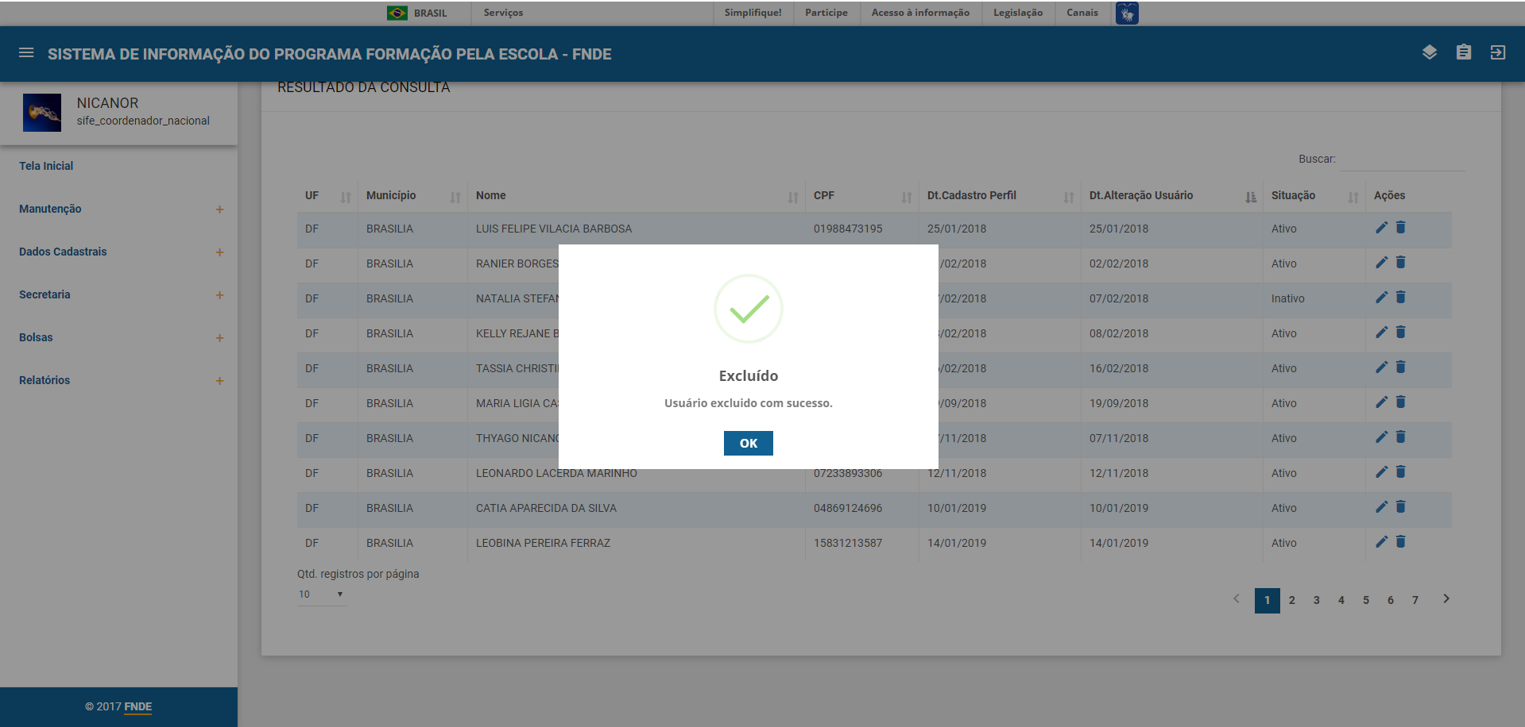The width and height of the screenshot is (1525, 727).
Task: Open Acesso à informação menu item
Action: coord(919,13)
